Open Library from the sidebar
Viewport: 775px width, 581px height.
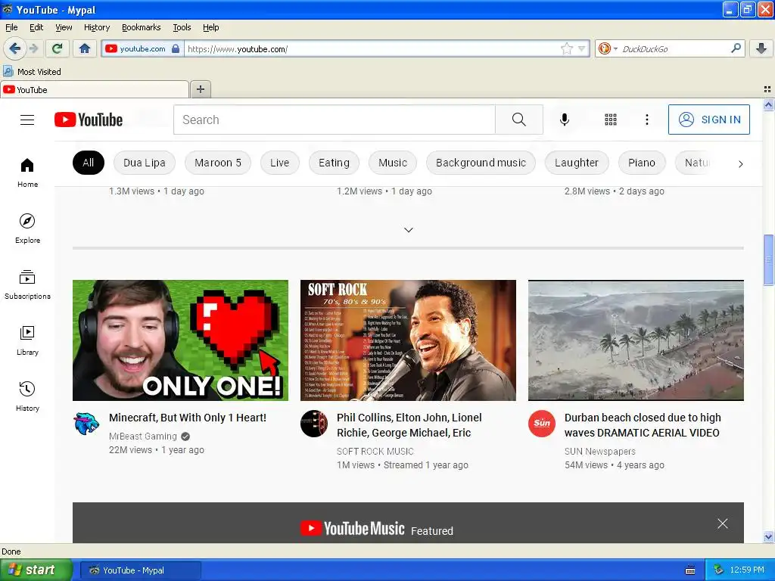(x=27, y=340)
